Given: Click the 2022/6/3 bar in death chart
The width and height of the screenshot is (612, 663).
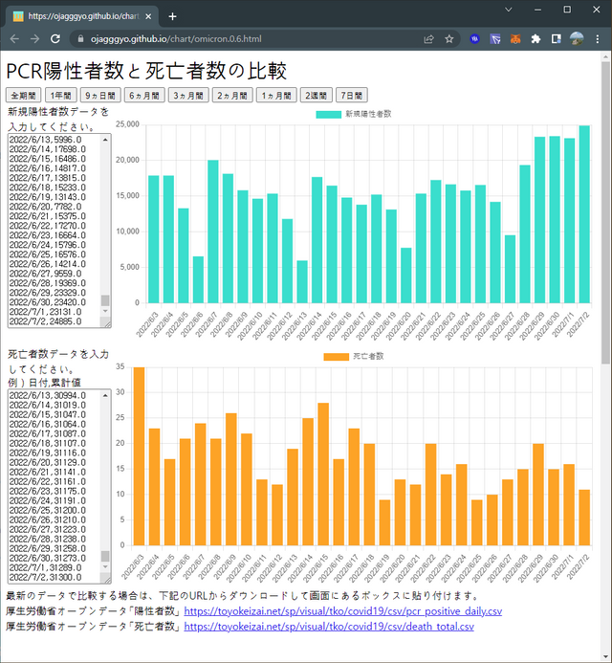Looking at the screenshot, I should (139, 456).
